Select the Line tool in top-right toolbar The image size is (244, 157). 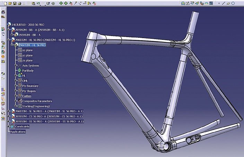[224, 3]
